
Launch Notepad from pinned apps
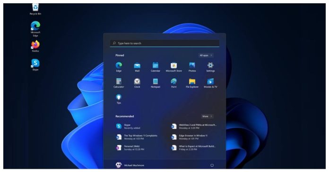[156, 83]
